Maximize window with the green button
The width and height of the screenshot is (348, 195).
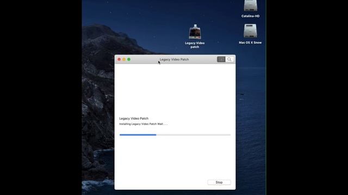coord(129,59)
